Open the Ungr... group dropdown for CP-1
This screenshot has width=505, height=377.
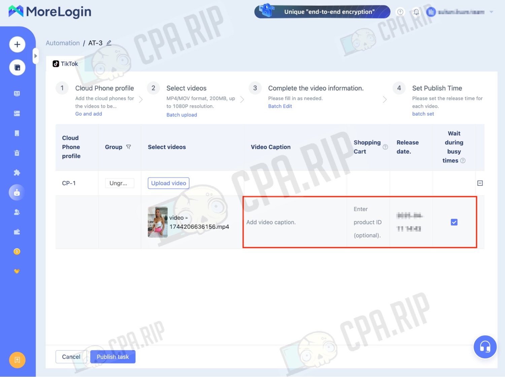coord(120,183)
